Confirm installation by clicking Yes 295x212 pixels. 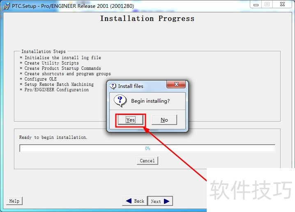point(130,120)
